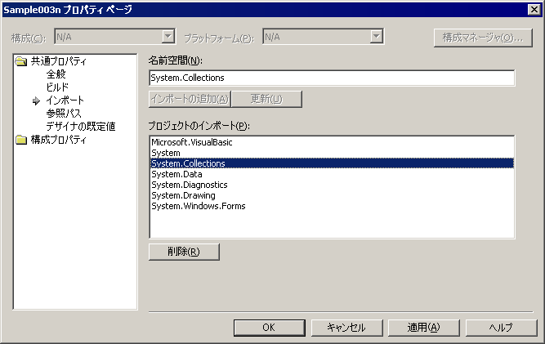
Task: Click the 削除 button
Action: click(x=184, y=252)
